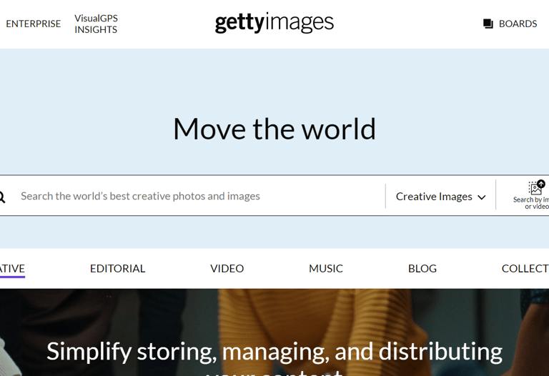Expand the Creative Images dropdown
The image size is (549, 376).
[x=440, y=197]
